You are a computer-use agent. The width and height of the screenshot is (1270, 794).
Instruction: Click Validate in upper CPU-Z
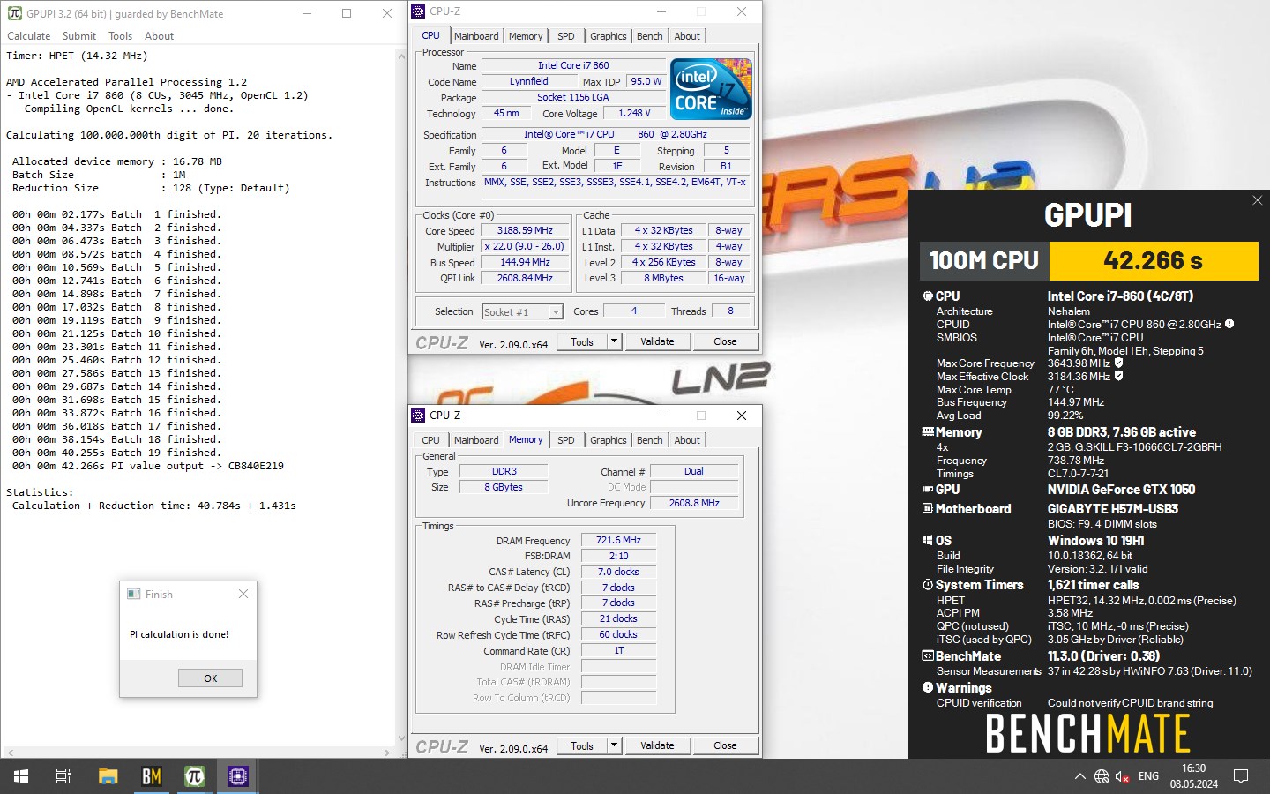pos(657,341)
